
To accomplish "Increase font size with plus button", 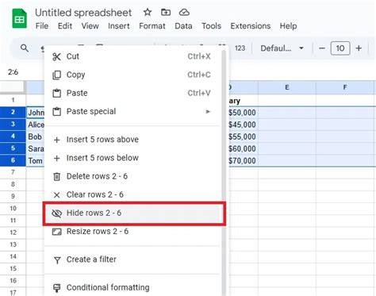I will point(359,48).
